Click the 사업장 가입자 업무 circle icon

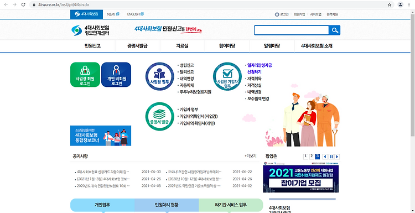(x=227, y=76)
